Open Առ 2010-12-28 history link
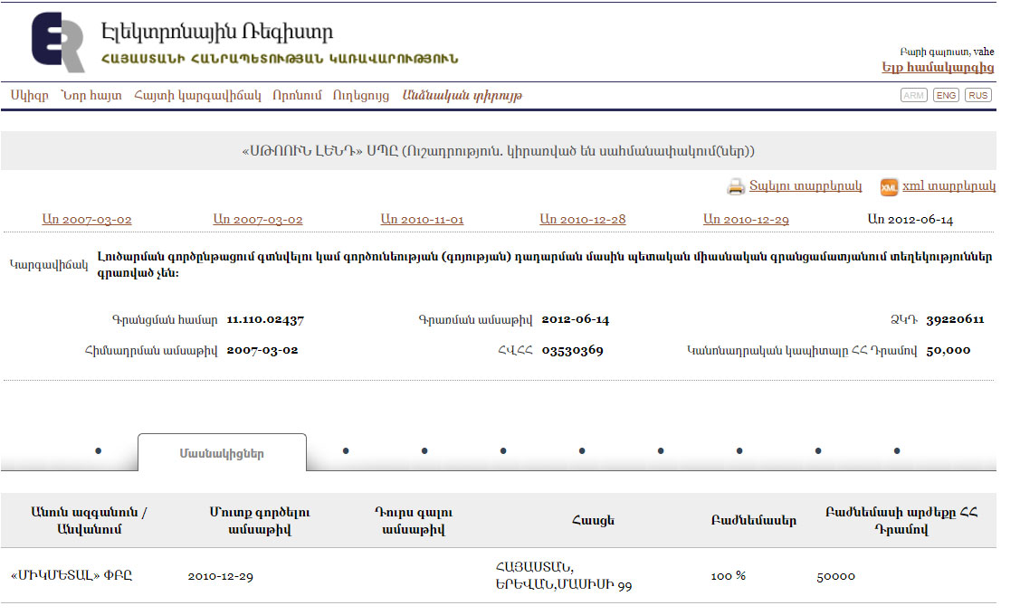This screenshot has height=615, width=1020. (x=583, y=220)
